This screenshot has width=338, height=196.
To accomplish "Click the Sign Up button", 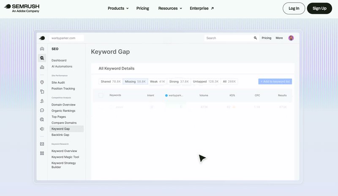I will [x=319, y=8].
